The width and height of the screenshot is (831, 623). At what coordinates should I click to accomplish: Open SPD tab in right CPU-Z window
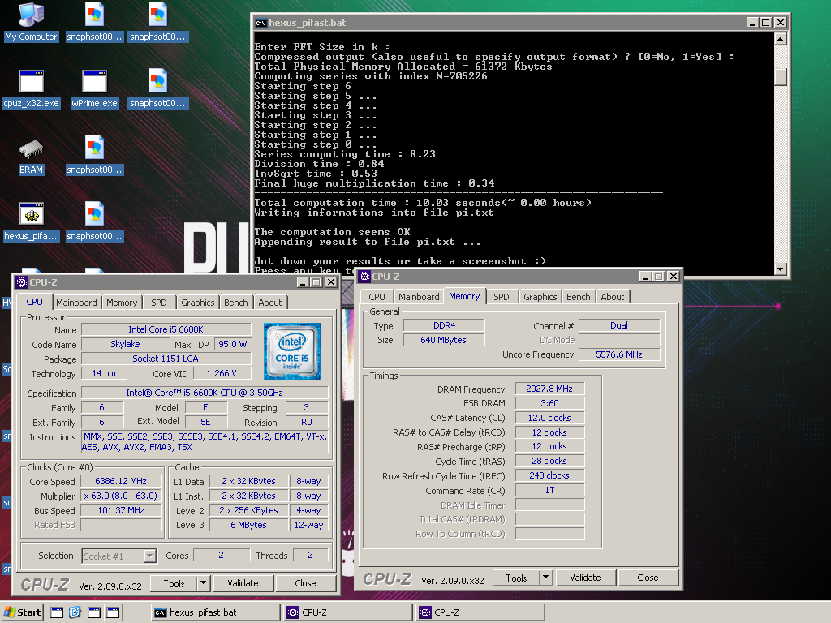[502, 297]
